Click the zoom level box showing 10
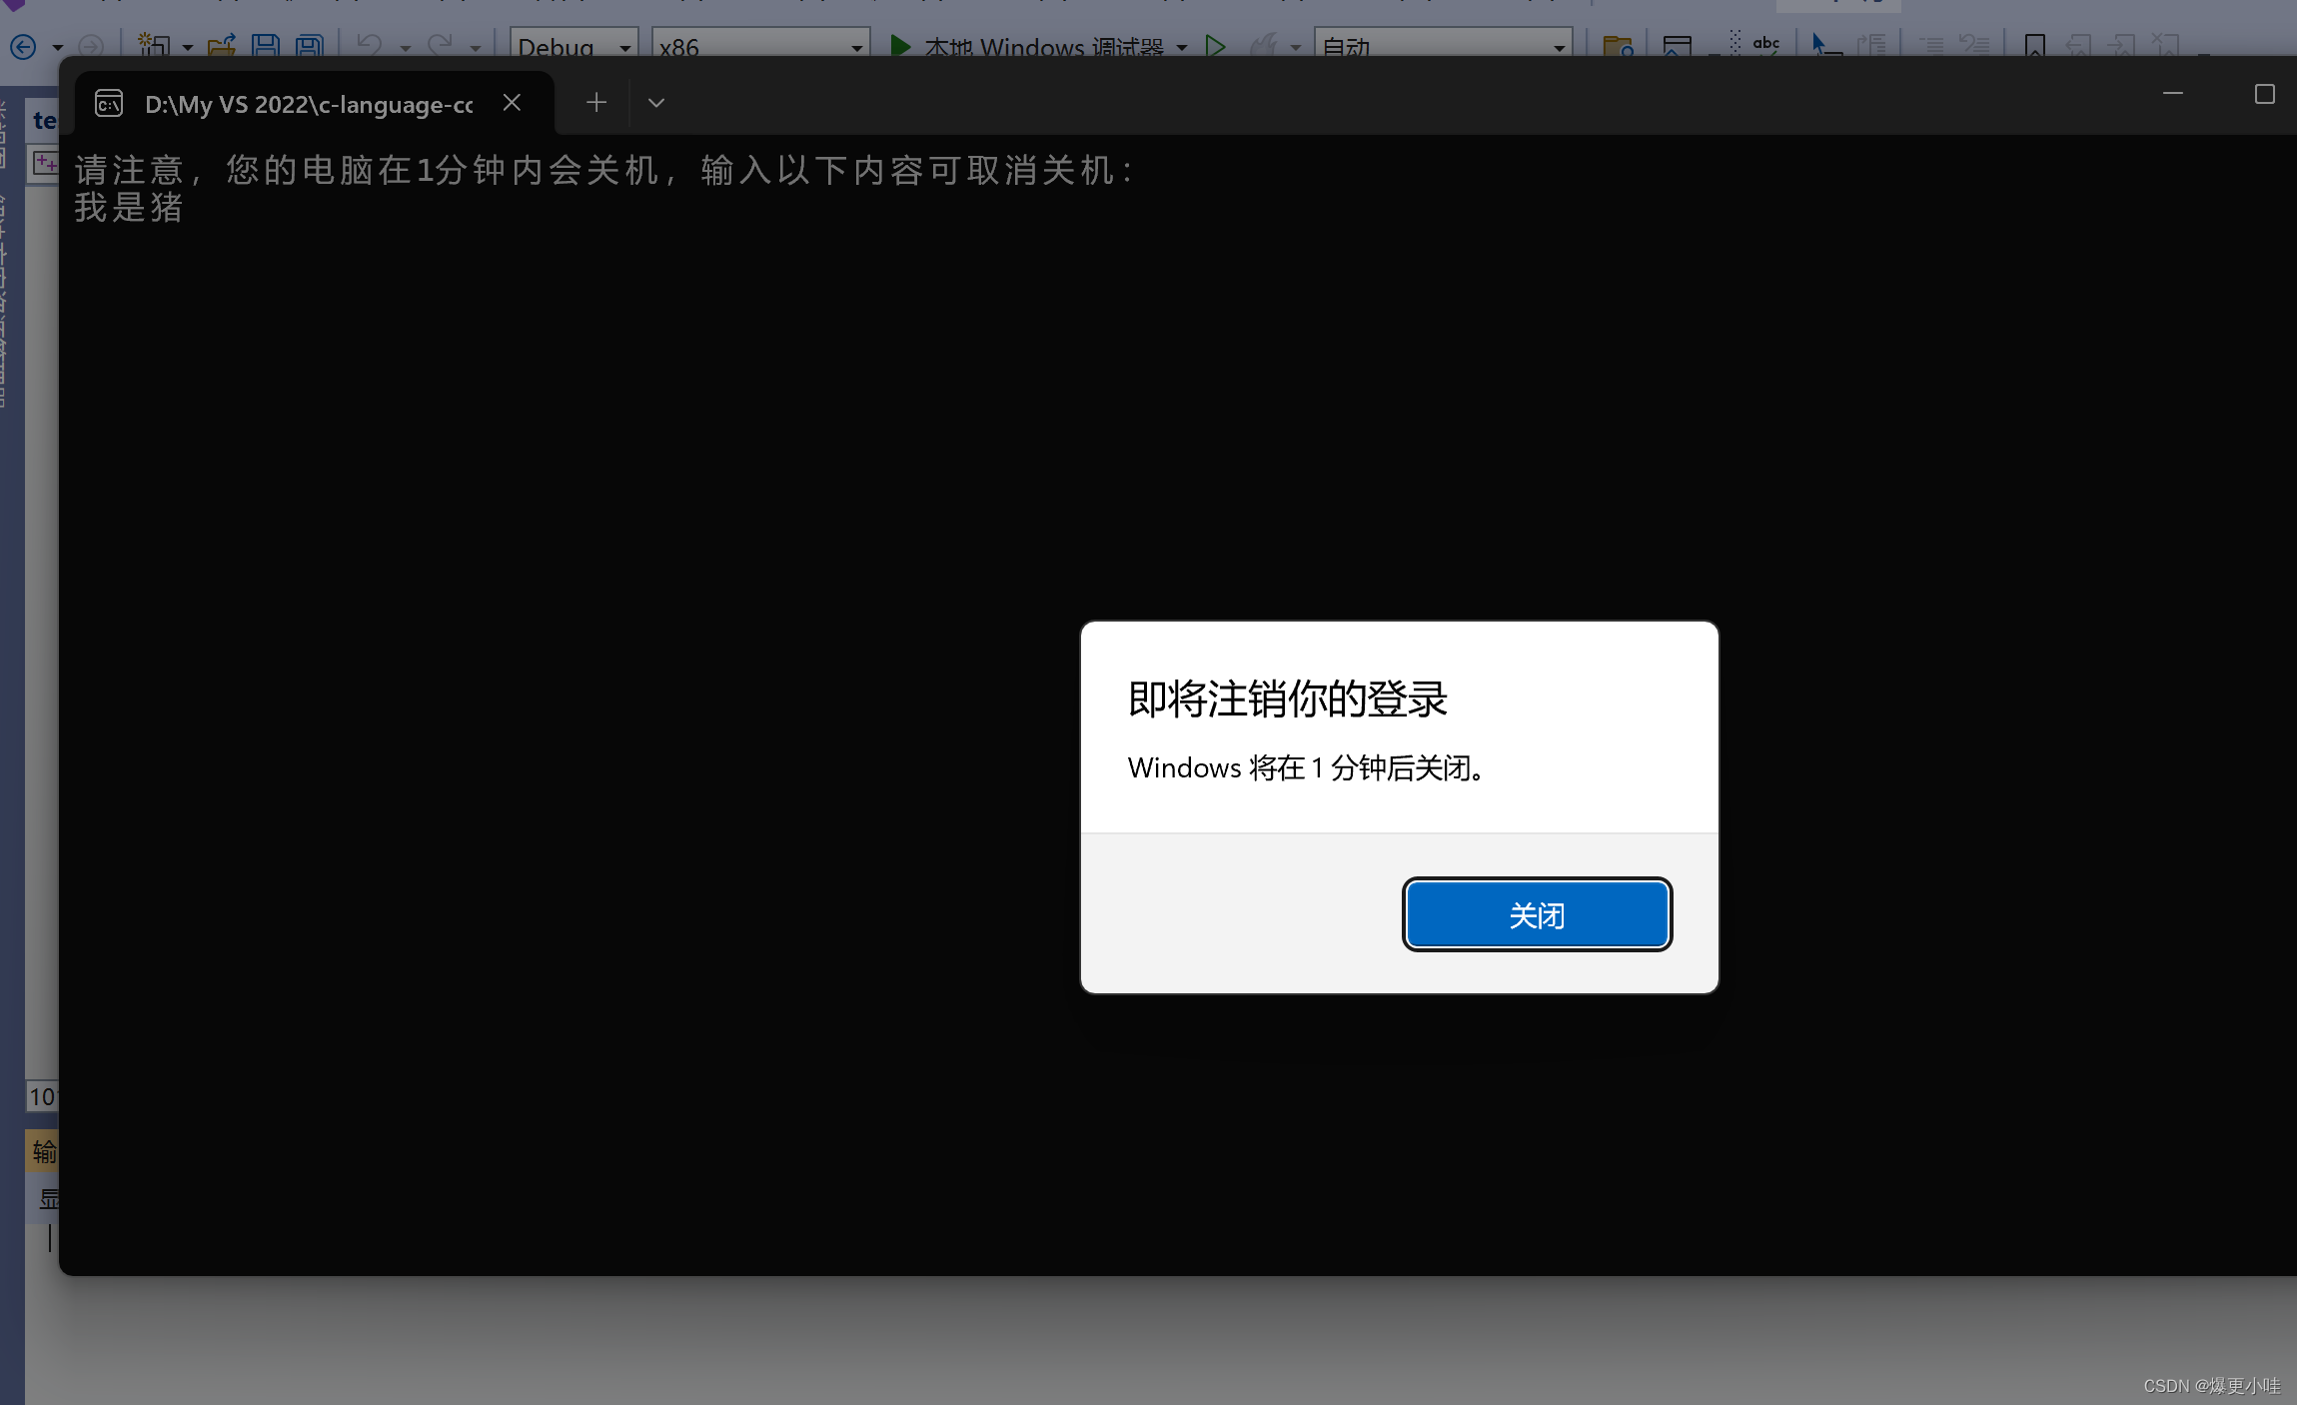 (x=42, y=1096)
